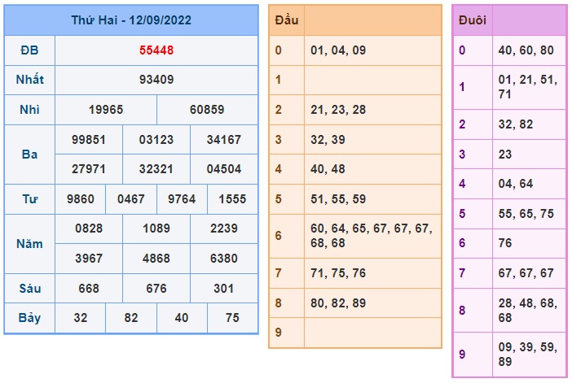The height and width of the screenshot is (383, 572).
Task: Select Đuôi row values 04, 64
Action: click(516, 184)
